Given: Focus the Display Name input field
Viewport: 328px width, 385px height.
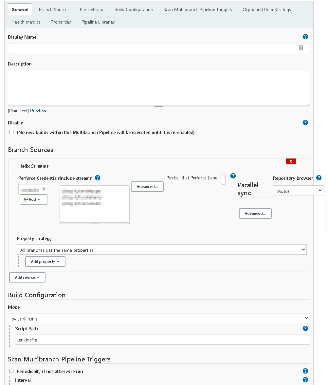Looking at the screenshot, I should pos(159,48).
